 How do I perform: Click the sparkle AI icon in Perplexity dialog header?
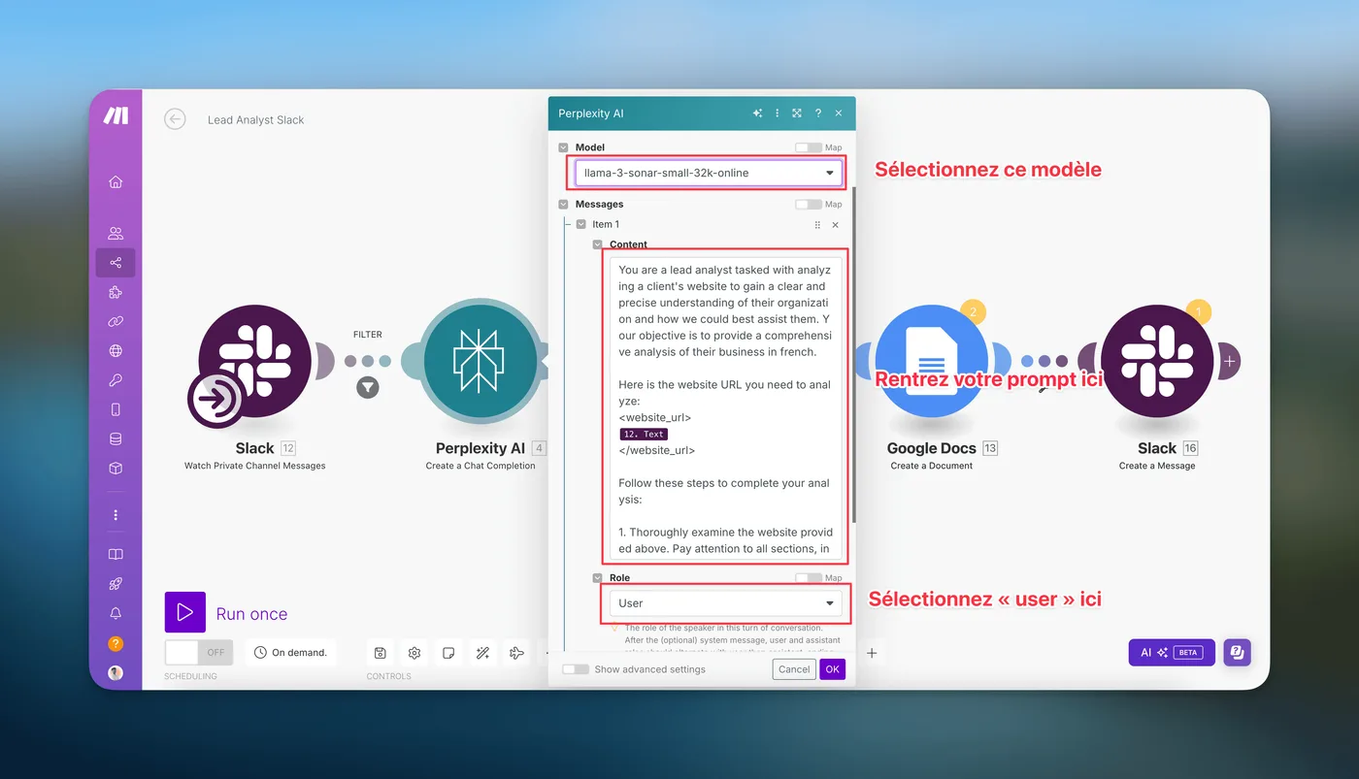[x=757, y=114]
